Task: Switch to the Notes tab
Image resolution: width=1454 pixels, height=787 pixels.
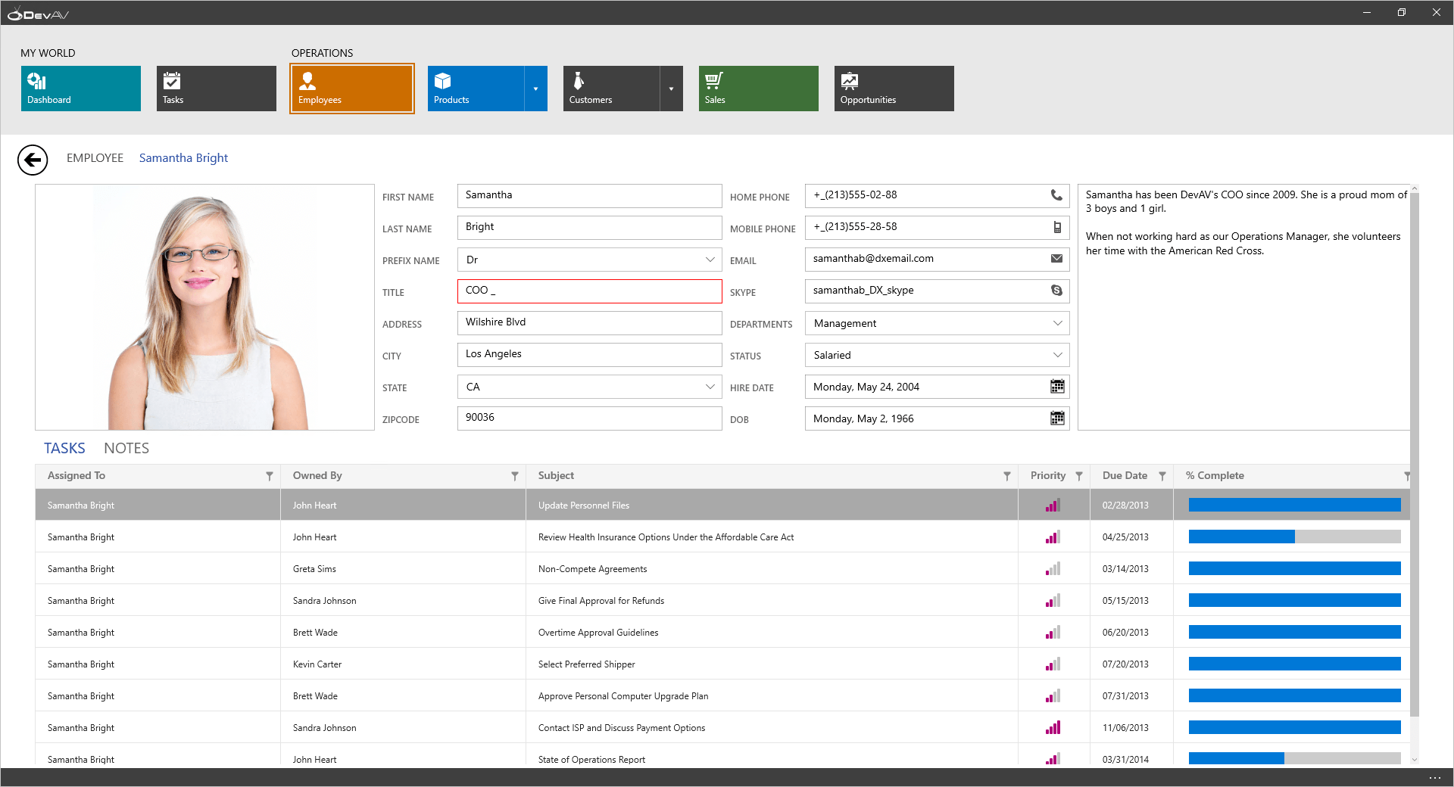Action: tap(126, 449)
